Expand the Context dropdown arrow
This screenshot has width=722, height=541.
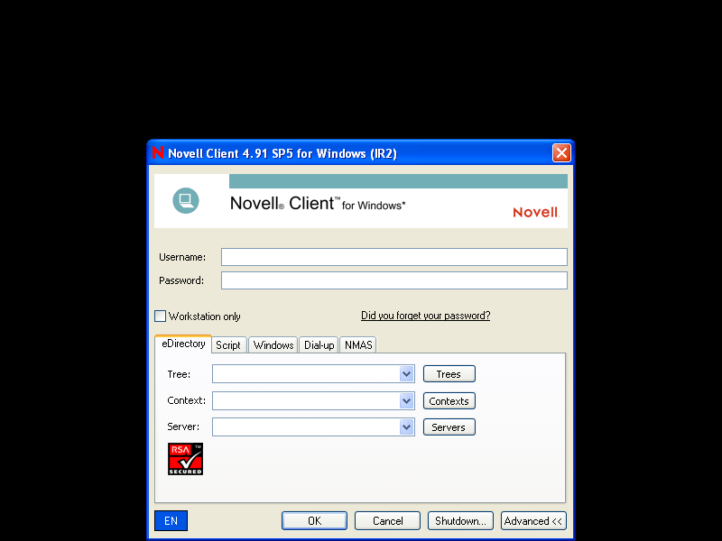coord(407,400)
